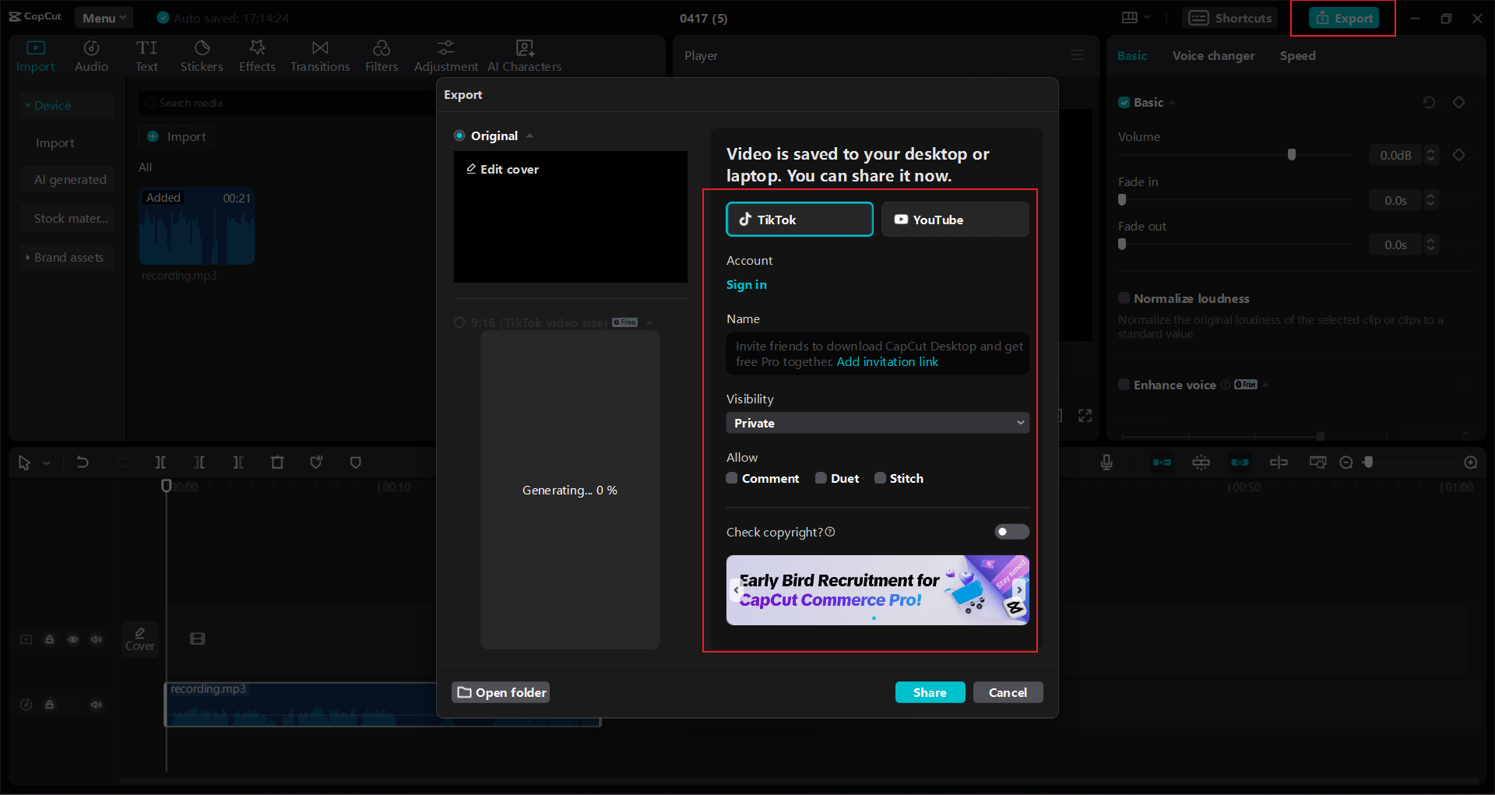
Task: Cancel the Export dialog
Action: pyautogui.click(x=1008, y=692)
